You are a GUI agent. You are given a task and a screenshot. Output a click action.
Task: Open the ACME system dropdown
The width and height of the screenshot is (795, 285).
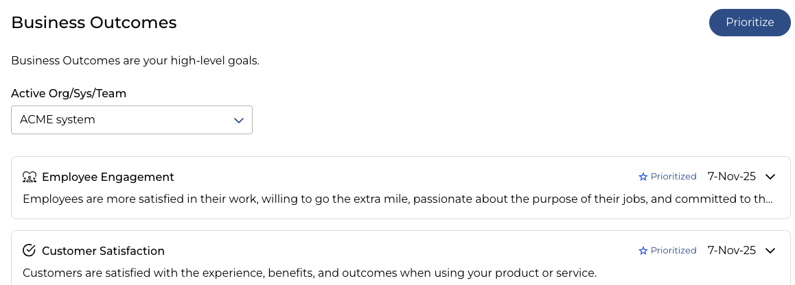[x=131, y=120]
